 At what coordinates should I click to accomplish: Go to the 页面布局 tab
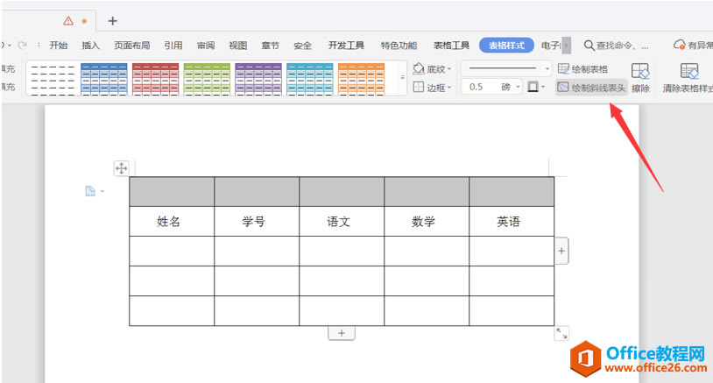pos(131,46)
